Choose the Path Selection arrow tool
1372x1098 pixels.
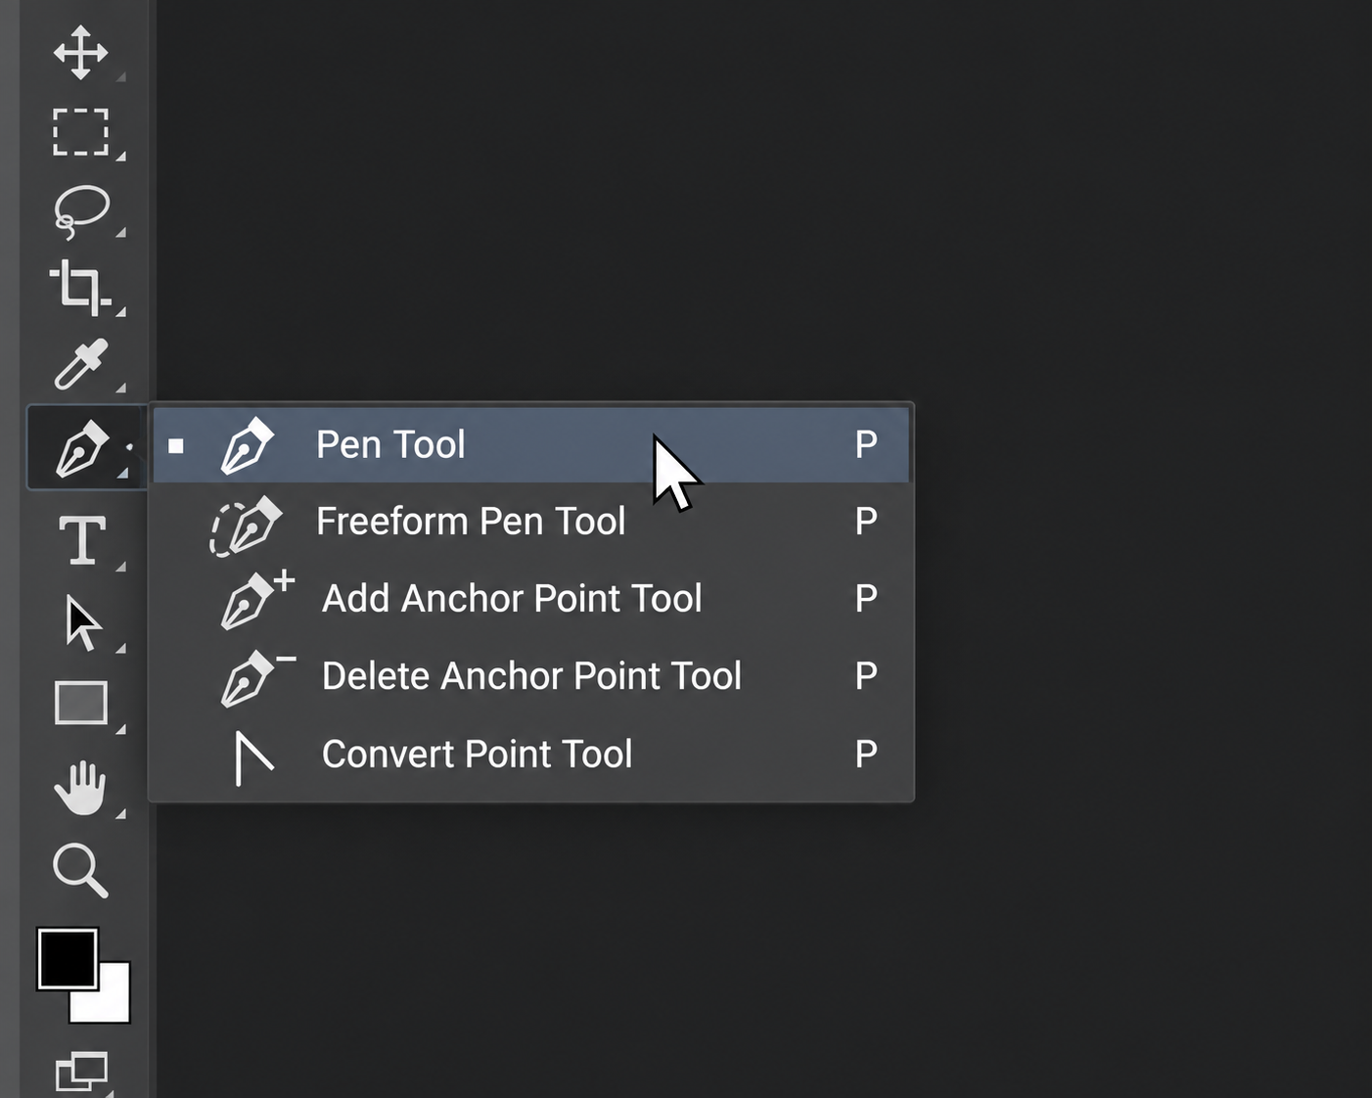coord(82,622)
